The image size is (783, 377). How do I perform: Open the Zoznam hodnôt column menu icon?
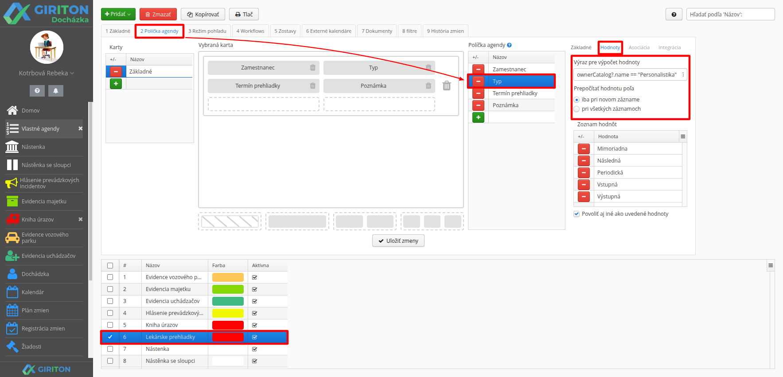(683, 136)
